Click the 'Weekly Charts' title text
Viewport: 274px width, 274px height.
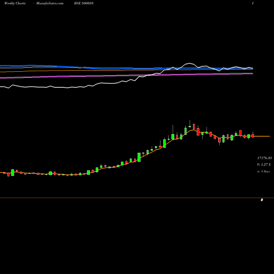pos(15,3)
